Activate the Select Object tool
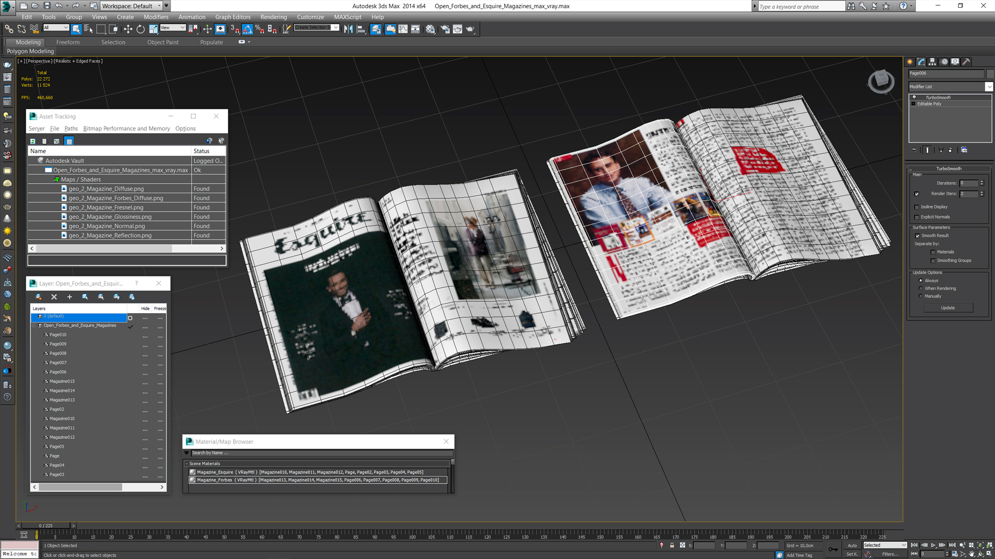Screen dimensions: 995x559 [76, 29]
